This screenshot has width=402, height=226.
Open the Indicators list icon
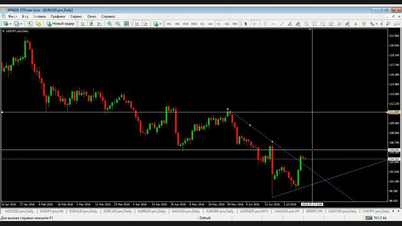(156, 24)
